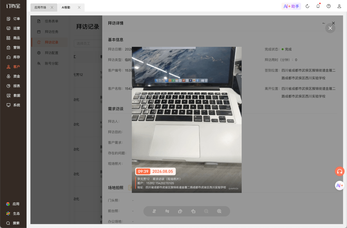The width and height of the screenshot is (347, 228).
Task: Zoom out of the photo preview
Action: click(x=206, y=211)
